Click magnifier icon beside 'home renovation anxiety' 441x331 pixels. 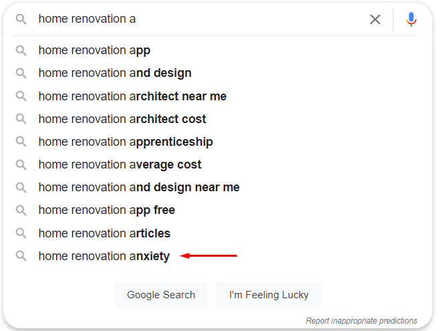tap(21, 256)
